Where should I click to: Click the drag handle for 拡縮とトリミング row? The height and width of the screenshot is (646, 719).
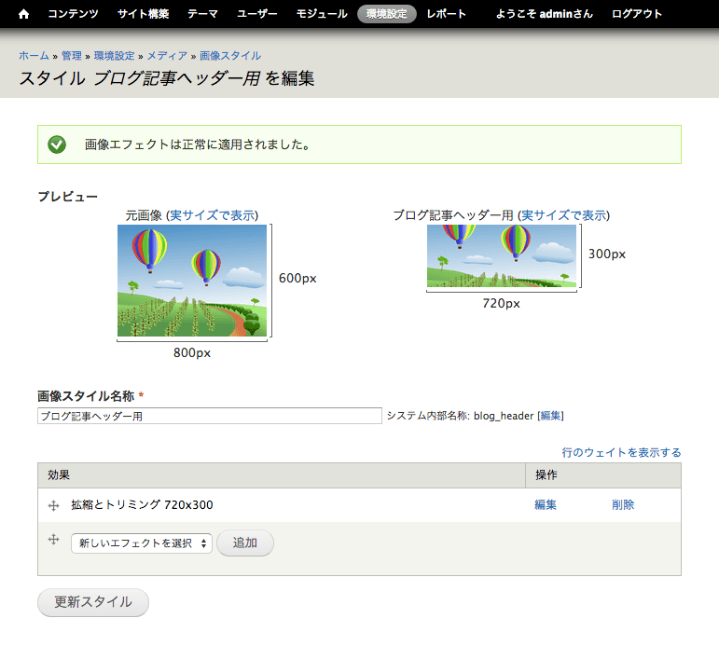(54, 505)
